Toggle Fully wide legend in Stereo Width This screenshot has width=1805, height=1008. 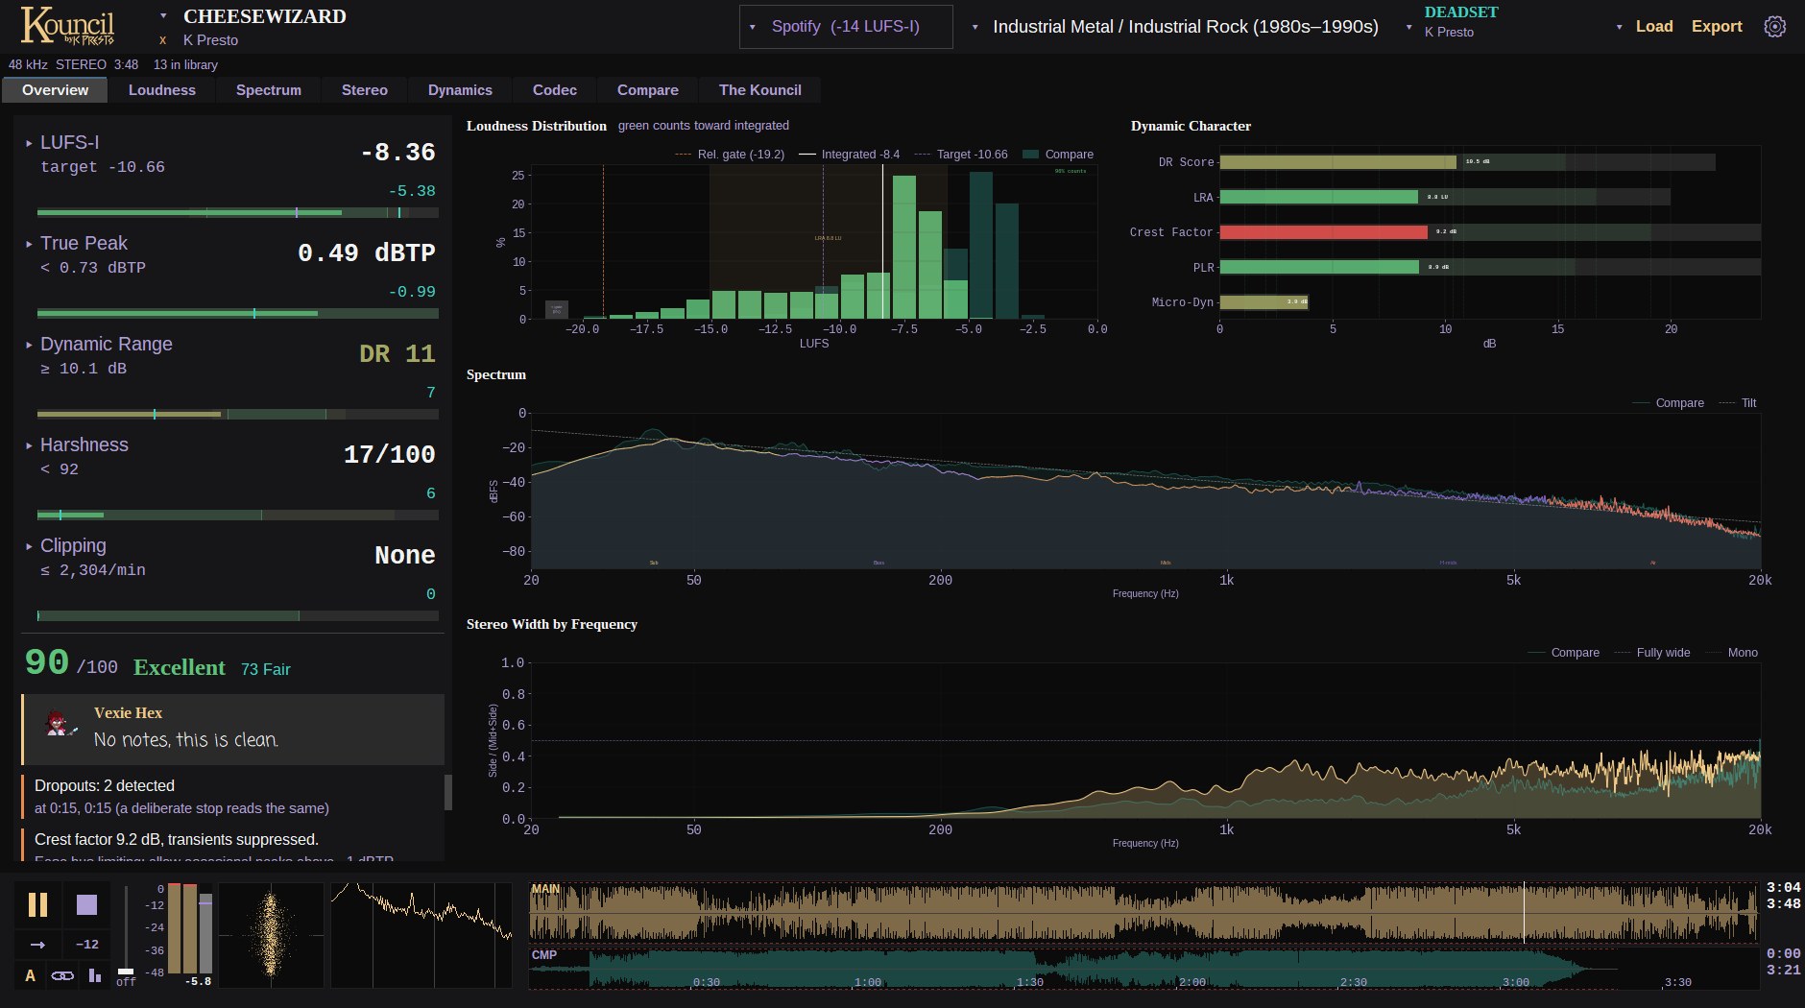click(1652, 653)
